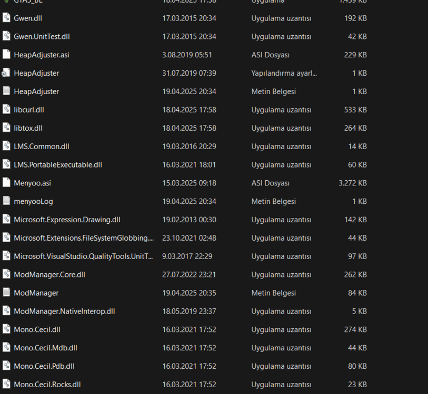Click the Mono.Cecil.dll file icon
This screenshot has height=394, width=428.
tap(6, 329)
